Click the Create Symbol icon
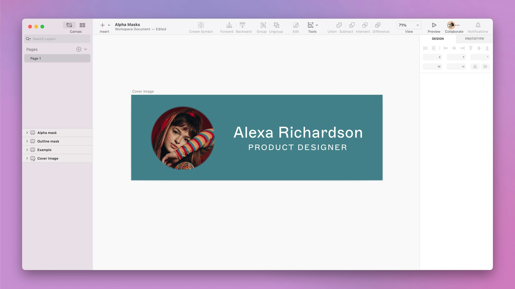The width and height of the screenshot is (515, 289). pyautogui.click(x=201, y=25)
